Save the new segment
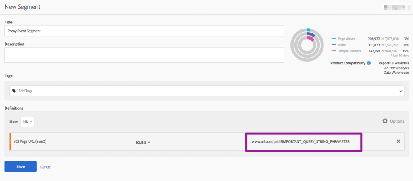The height and width of the screenshot is (181, 413). [x=21, y=166]
